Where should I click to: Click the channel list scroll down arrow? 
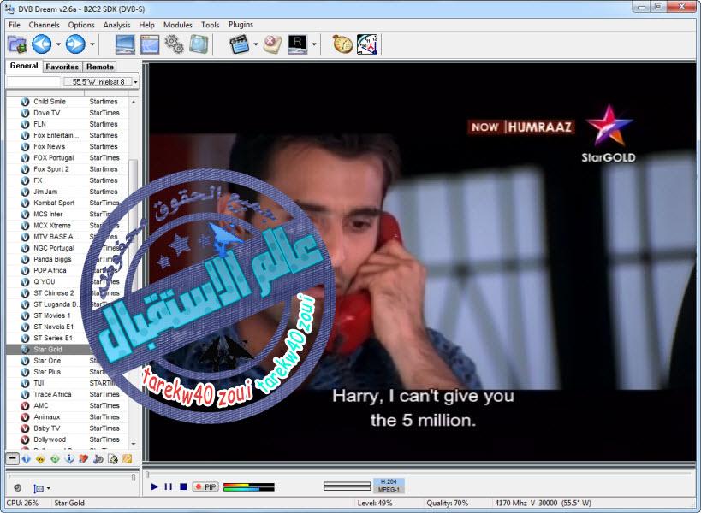click(134, 444)
